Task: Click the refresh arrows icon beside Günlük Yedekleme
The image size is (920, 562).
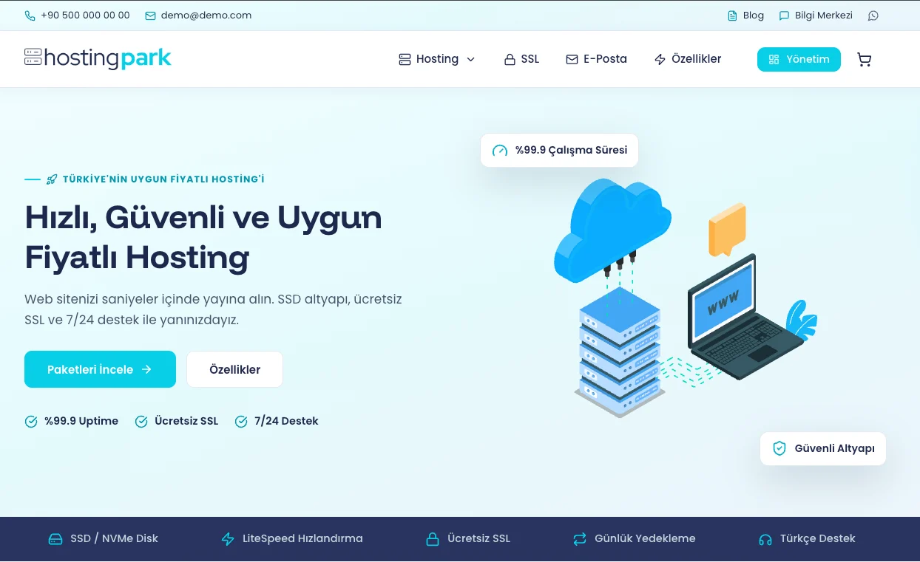Action: 580,539
